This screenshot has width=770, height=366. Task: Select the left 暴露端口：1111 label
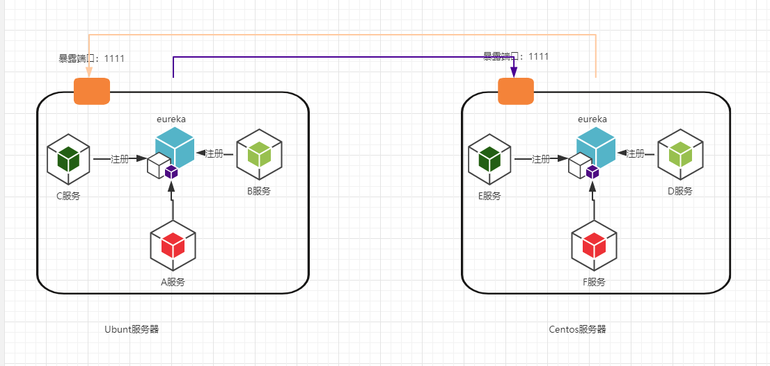92,58
